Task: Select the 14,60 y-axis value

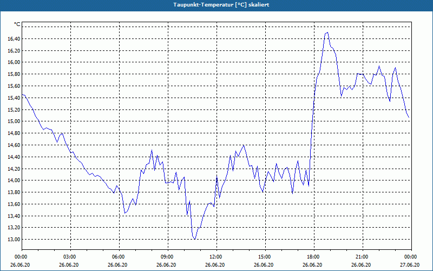Action: click(x=14, y=145)
